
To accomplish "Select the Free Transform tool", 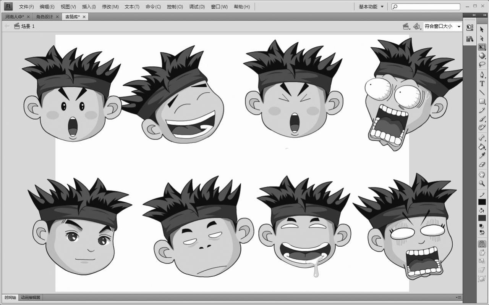I will coord(482,47).
